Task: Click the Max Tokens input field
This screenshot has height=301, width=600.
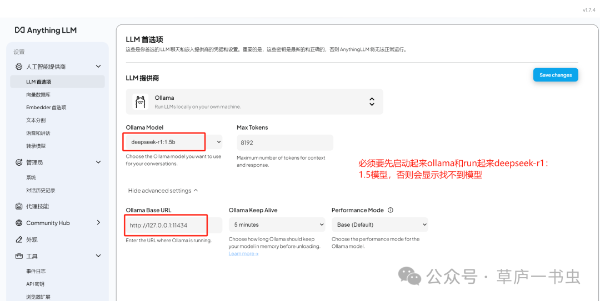Action: click(x=284, y=142)
